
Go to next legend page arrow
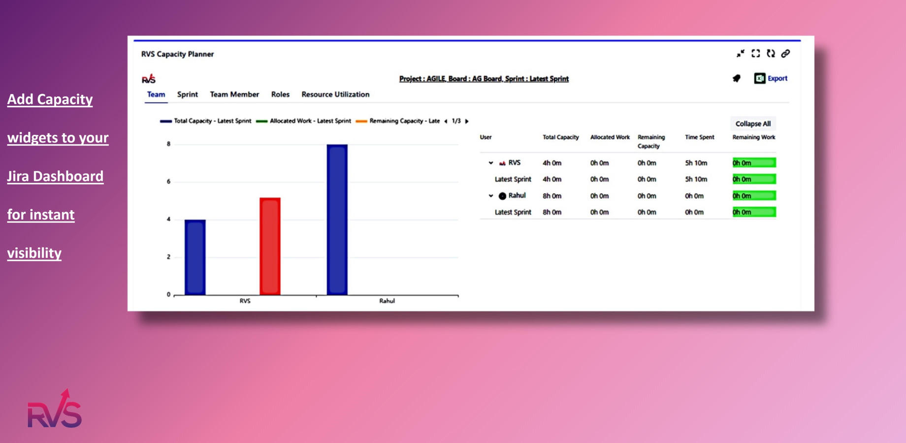tap(467, 121)
